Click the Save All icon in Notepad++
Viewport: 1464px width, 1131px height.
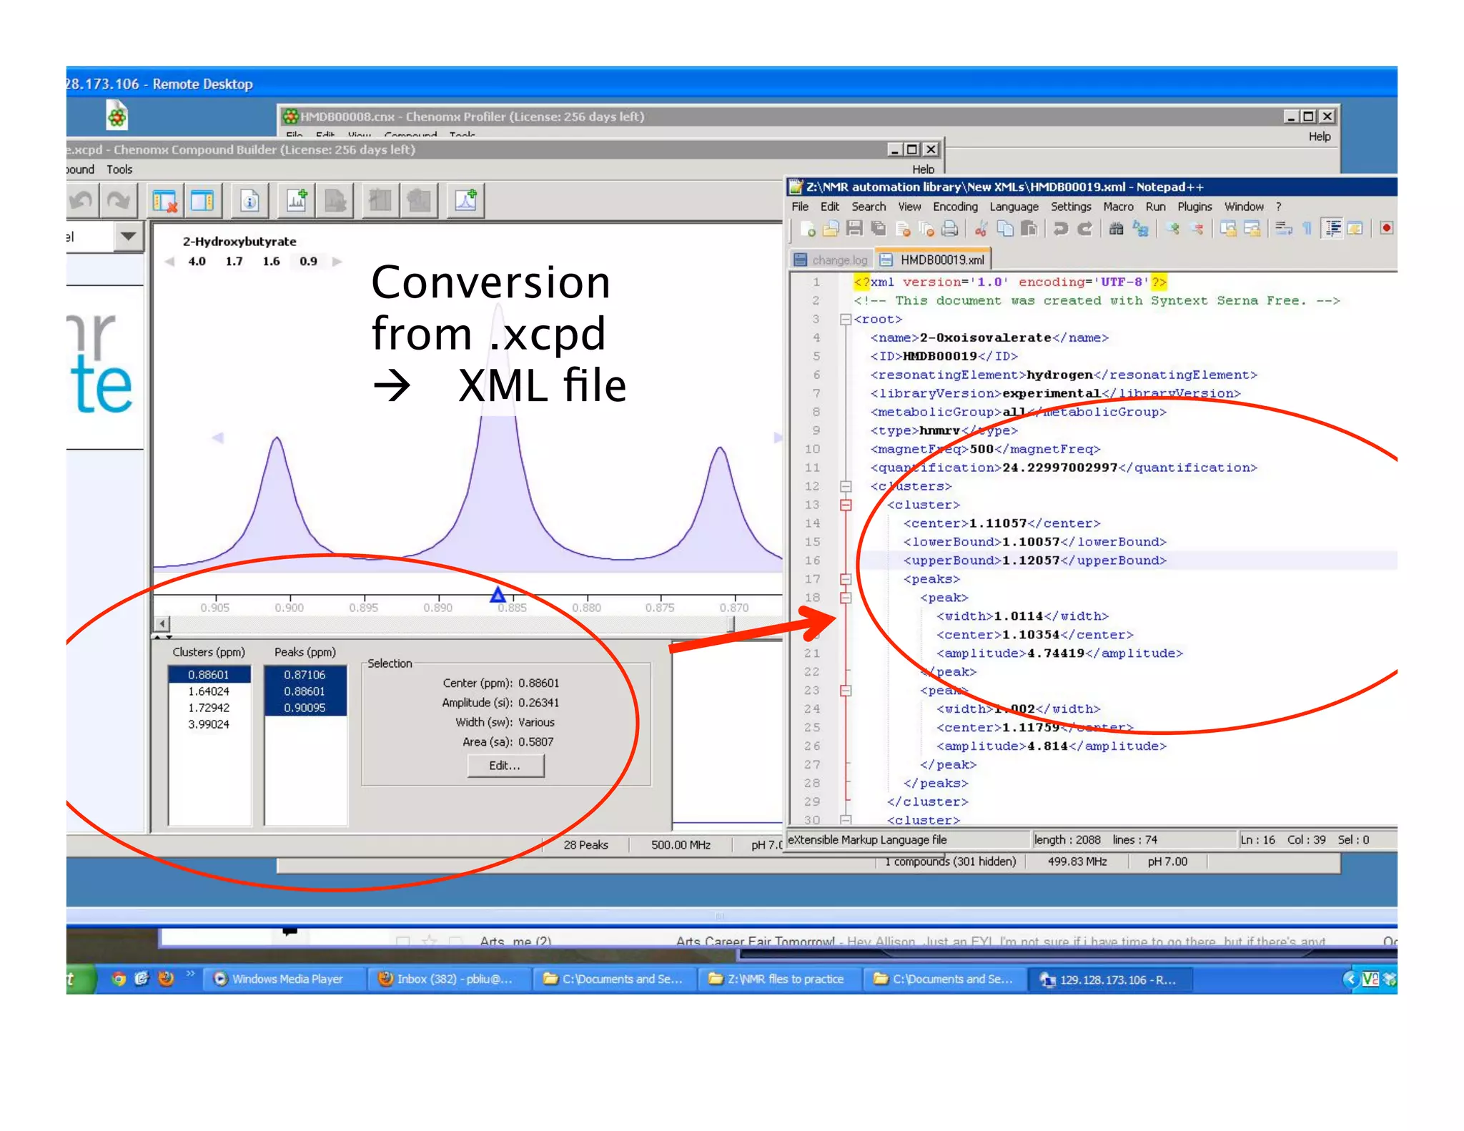878,229
